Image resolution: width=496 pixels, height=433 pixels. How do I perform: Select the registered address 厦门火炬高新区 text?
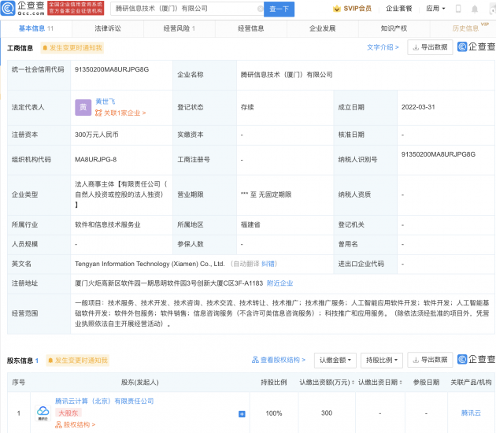(168, 283)
